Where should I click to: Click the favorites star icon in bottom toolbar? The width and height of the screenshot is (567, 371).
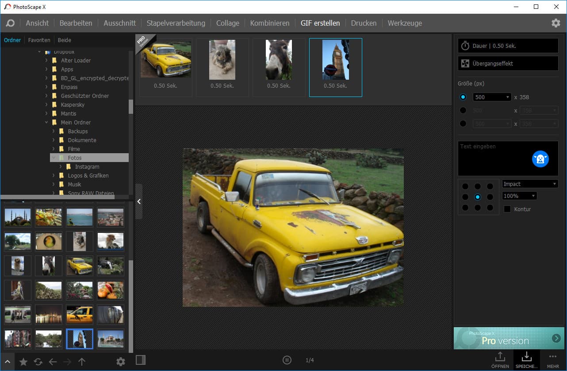(23, 362)
